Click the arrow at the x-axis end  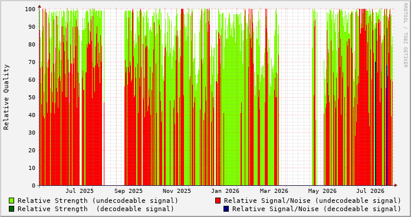[x=396, y=185]
